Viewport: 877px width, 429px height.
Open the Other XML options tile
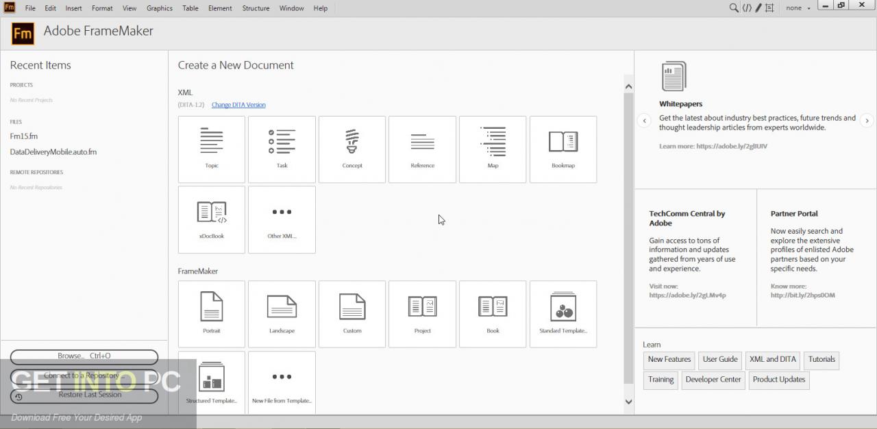click(x=282, y=220)
